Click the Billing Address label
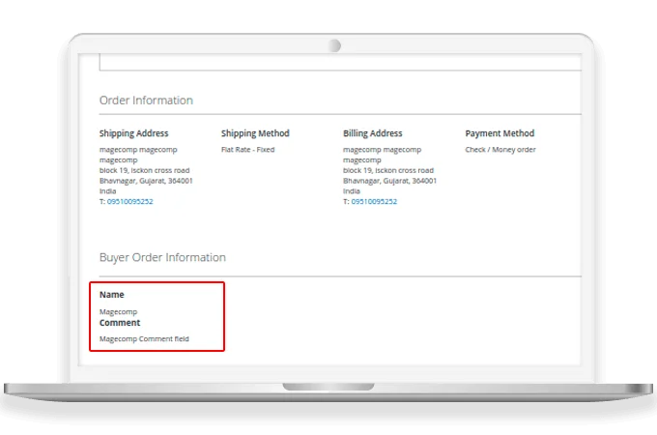Viewport: 657px width, 435px height. [373, 133]
